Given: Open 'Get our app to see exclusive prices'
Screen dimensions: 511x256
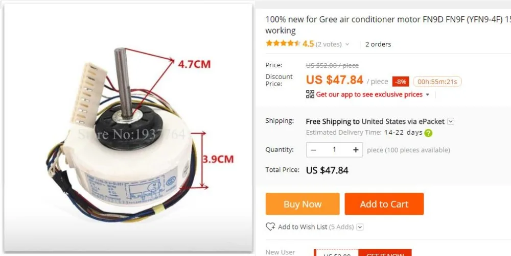Looking at the screenshot, I should (369, 94).
